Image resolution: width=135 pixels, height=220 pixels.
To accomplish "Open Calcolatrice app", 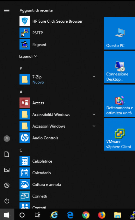I will [x=58, y=161].
